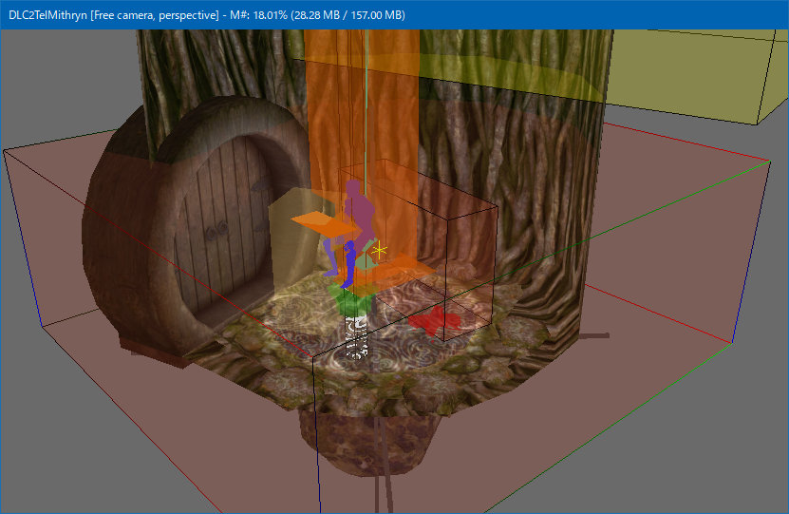Screen dimensions: 789x514
Task: Select the red splat marker on floor
Action: coord(434,320)
